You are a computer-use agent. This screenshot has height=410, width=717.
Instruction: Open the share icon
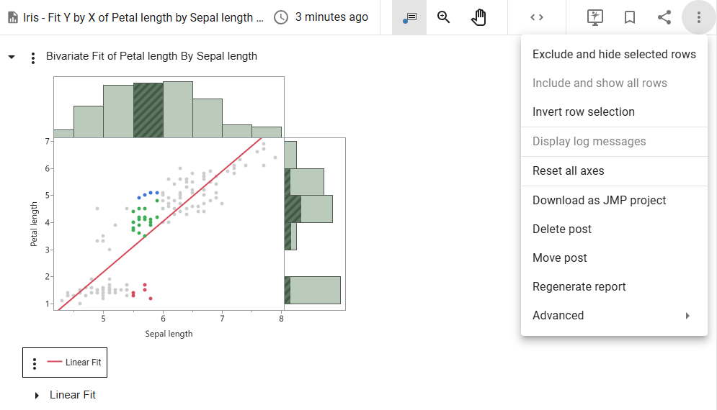pyautogui.click(x=664, y=17)
